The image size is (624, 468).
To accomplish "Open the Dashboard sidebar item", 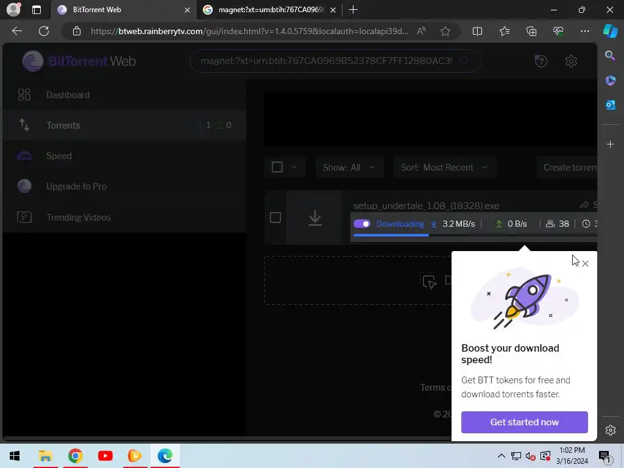I will [124, 94].
